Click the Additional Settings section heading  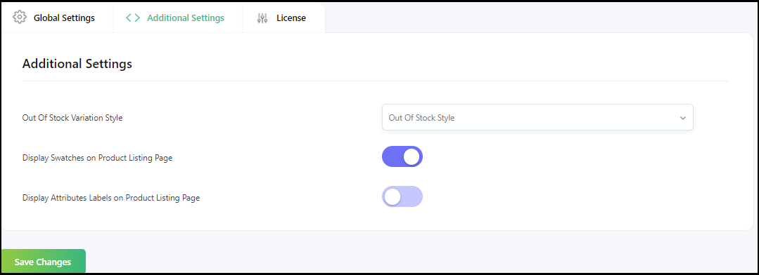(x=77, y=64)
